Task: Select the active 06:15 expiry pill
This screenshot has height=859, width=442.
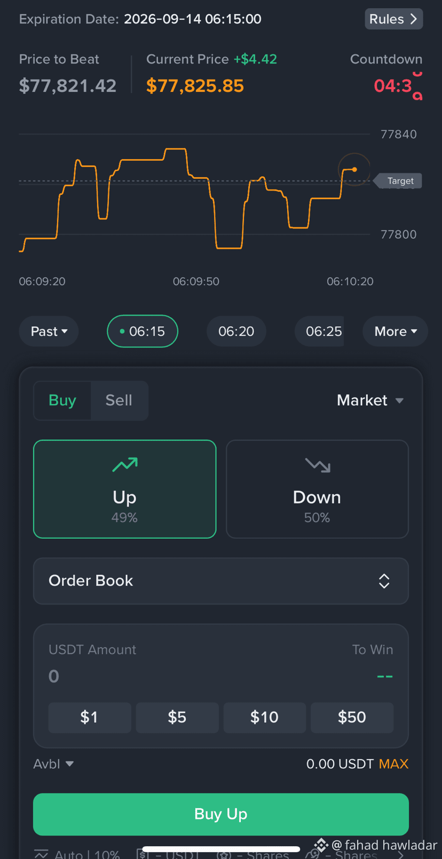Action: (x=143, y=331)
